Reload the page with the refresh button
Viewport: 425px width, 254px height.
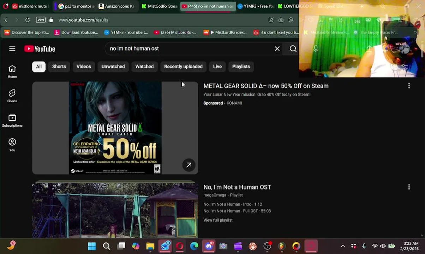27,20
